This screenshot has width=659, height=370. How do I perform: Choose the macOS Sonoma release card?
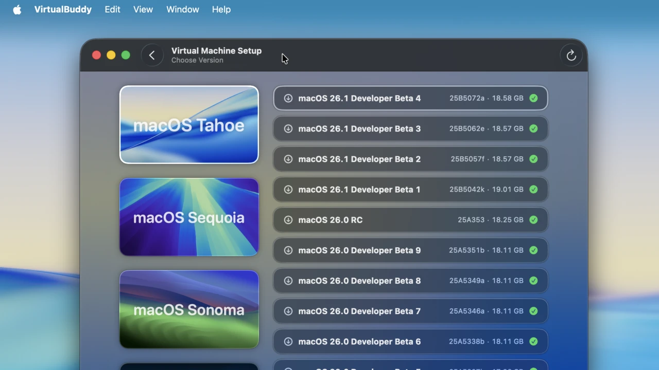(x=189, y=309)
